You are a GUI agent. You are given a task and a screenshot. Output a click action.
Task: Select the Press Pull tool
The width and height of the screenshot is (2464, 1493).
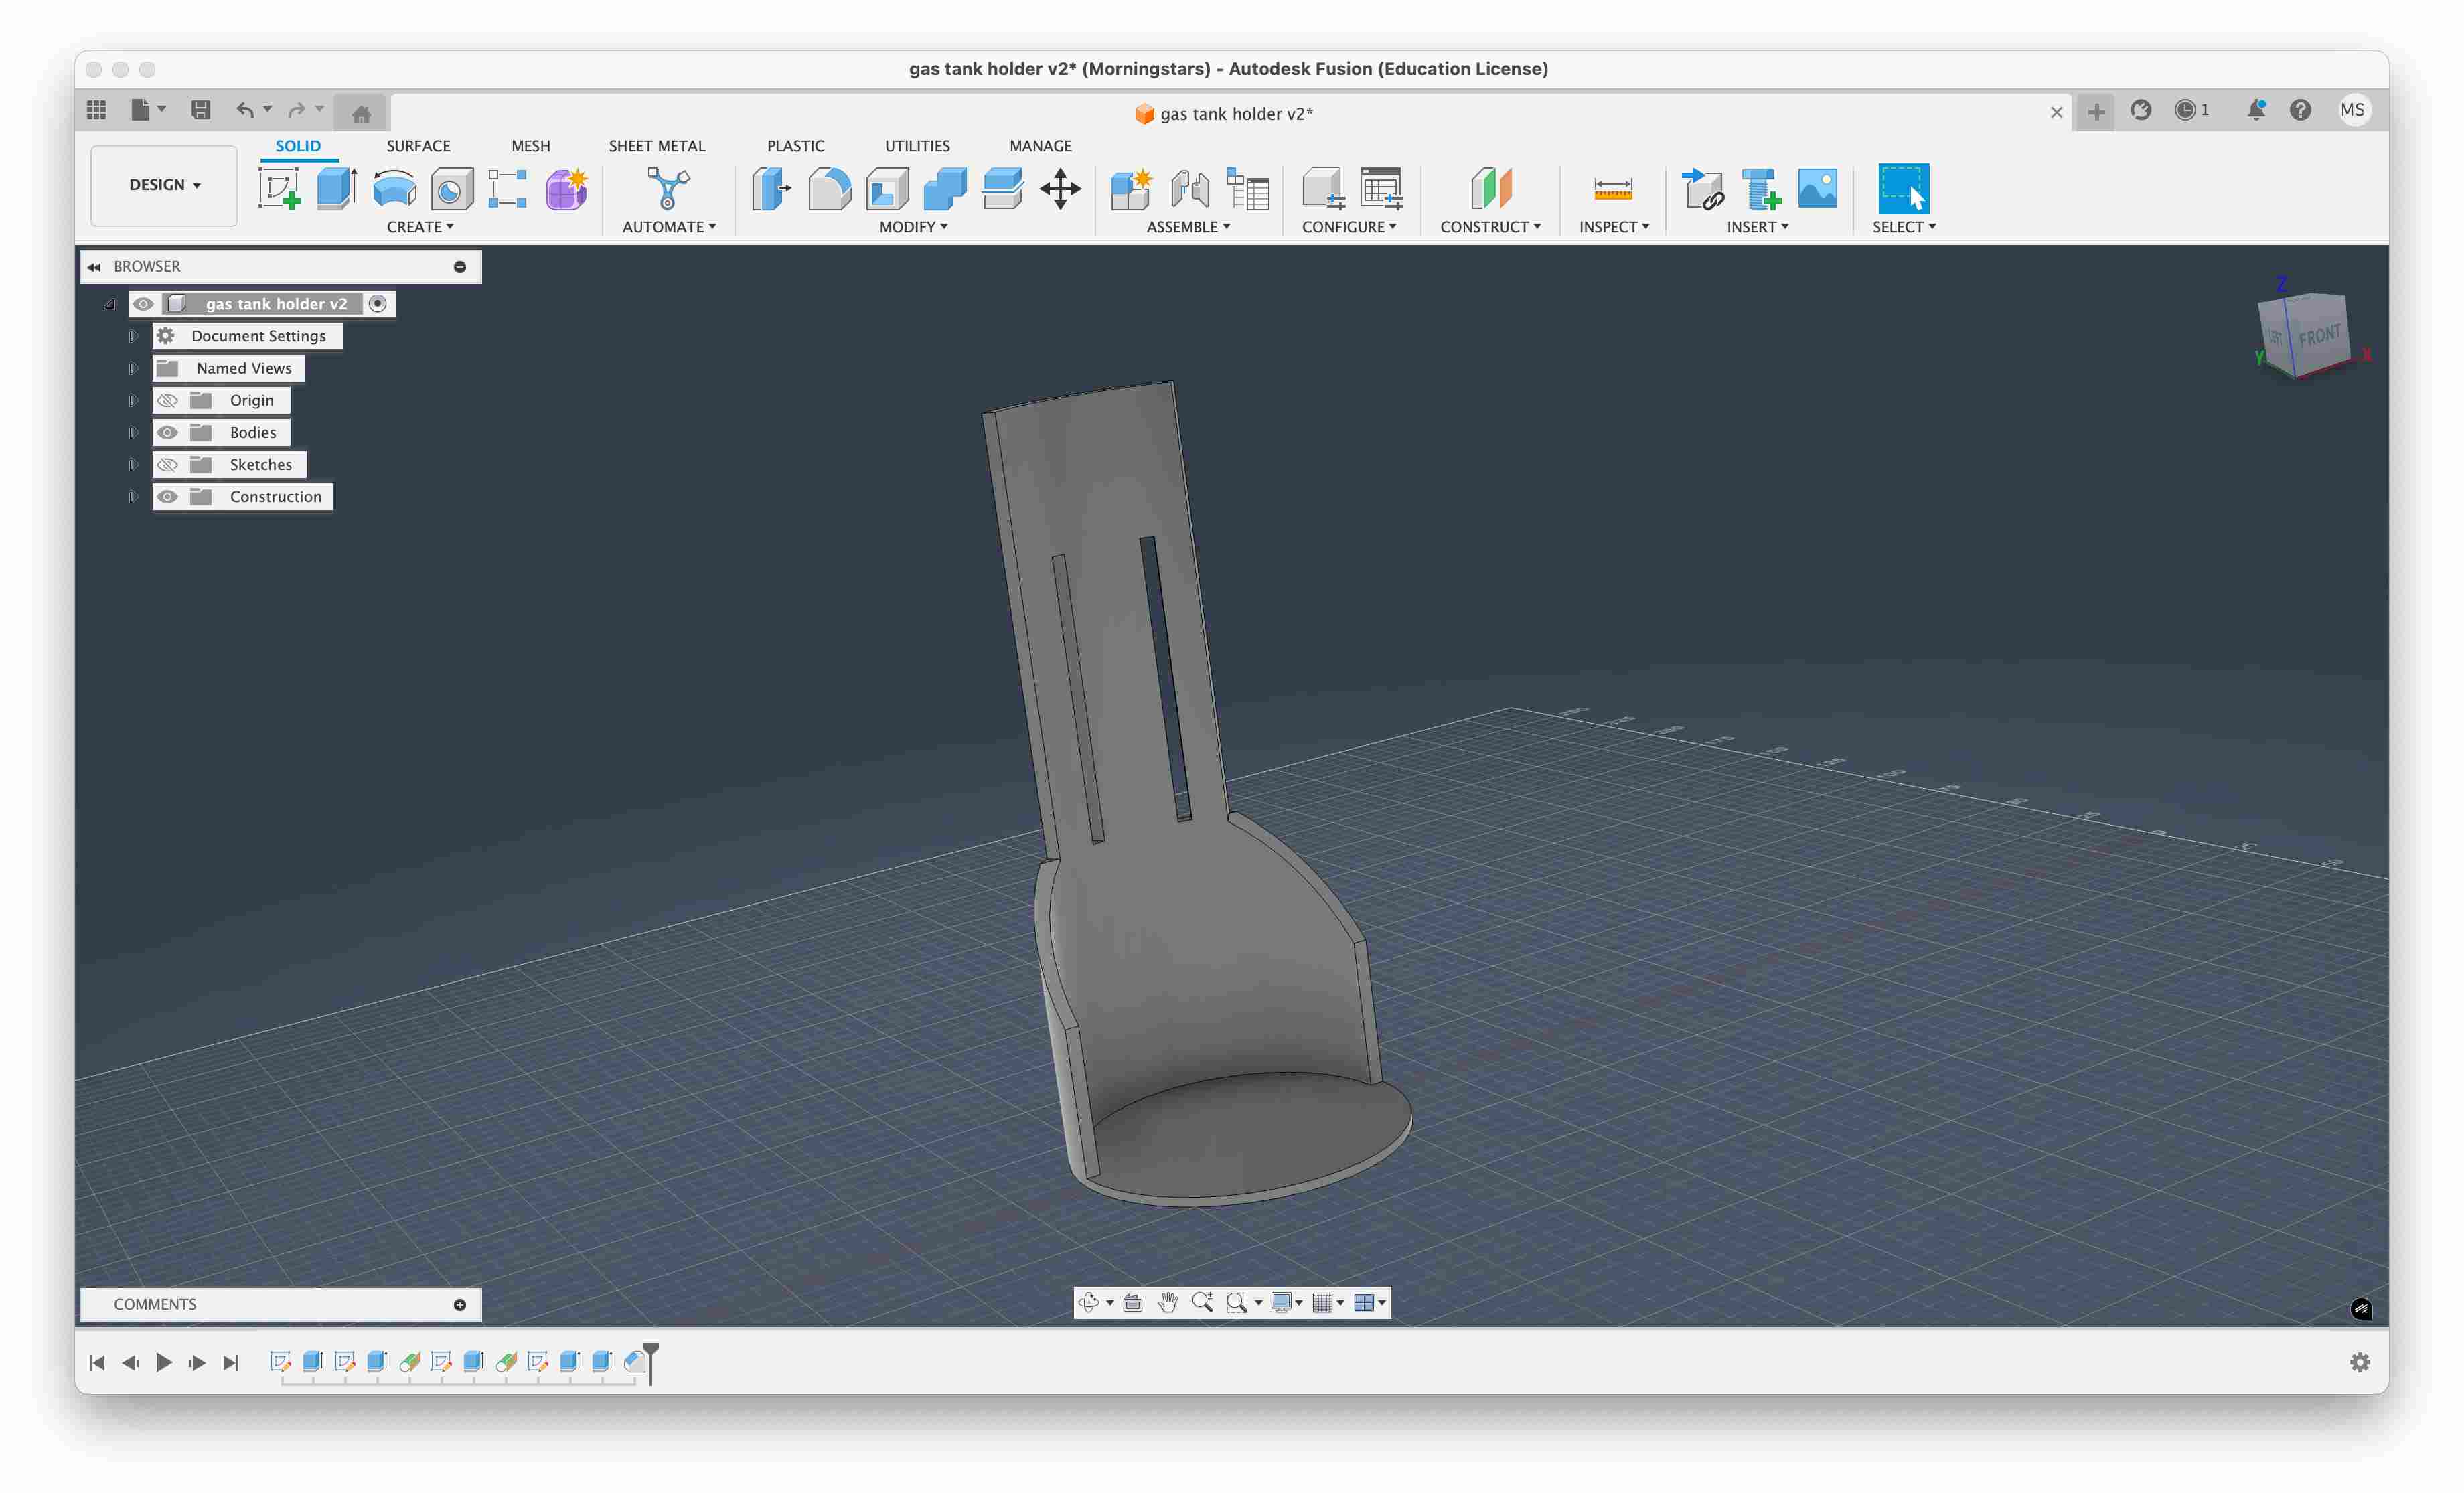[771, 188]
